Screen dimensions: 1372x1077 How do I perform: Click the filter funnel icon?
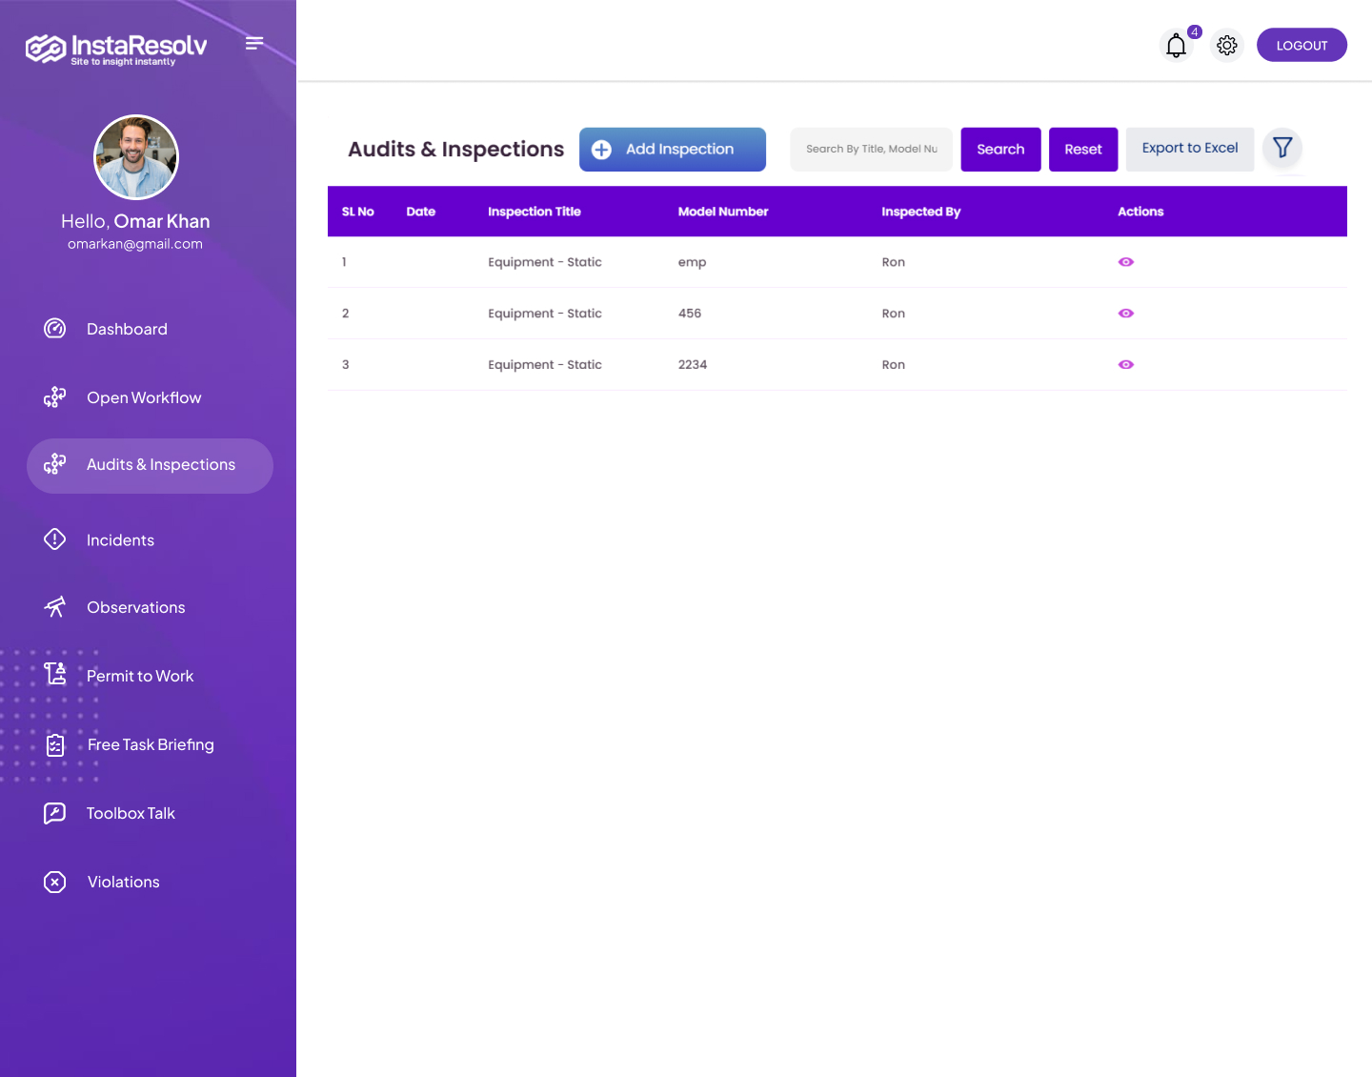[1282, 148]
